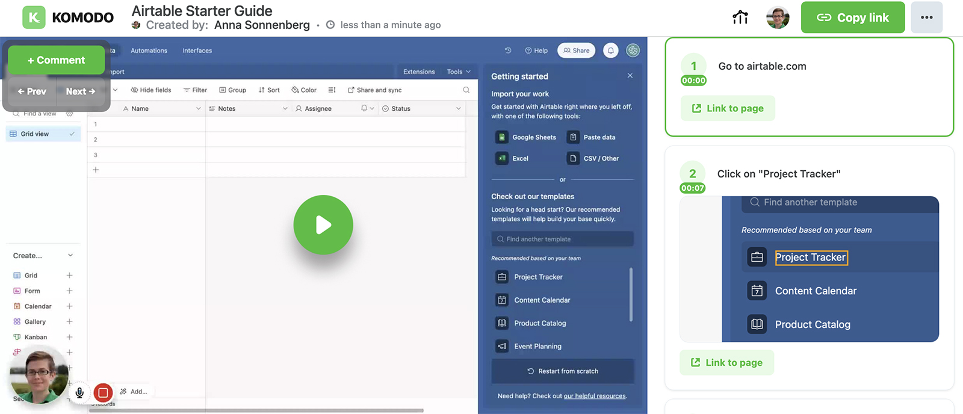This screenshot has width=963, height=414.
Task: Click Hide fields in the toolbar
Action: tap(151, 90)
